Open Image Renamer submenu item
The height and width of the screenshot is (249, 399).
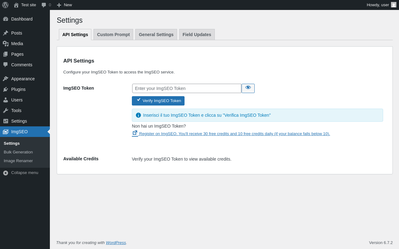pyautogui.click(x=18, y=161)
